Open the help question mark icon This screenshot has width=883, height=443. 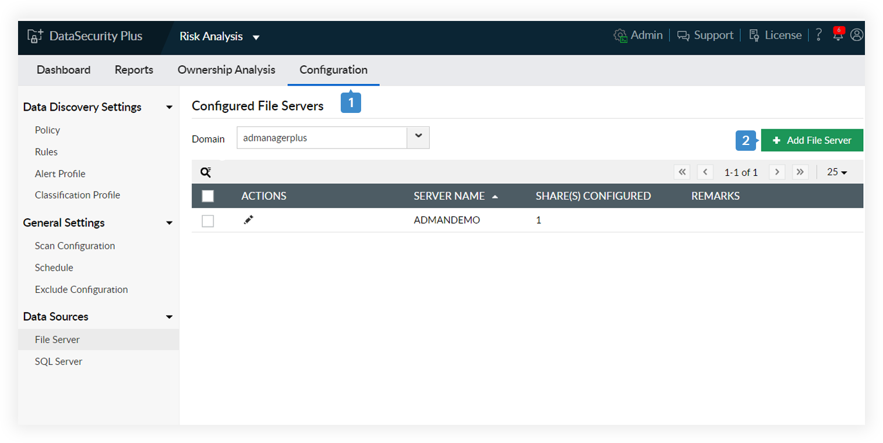pos(818,36)
